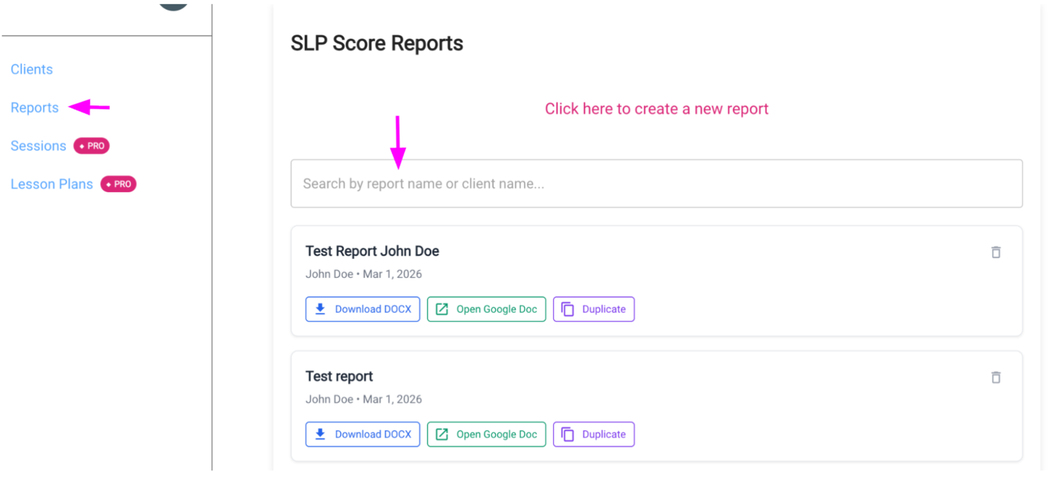Click the open-in-new icon beside Open Google Doc
Viewport: 1051px width, 494px height.
click(x=442, y=309)
